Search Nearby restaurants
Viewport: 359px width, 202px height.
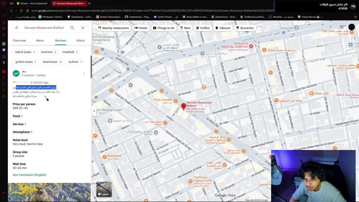113,28
